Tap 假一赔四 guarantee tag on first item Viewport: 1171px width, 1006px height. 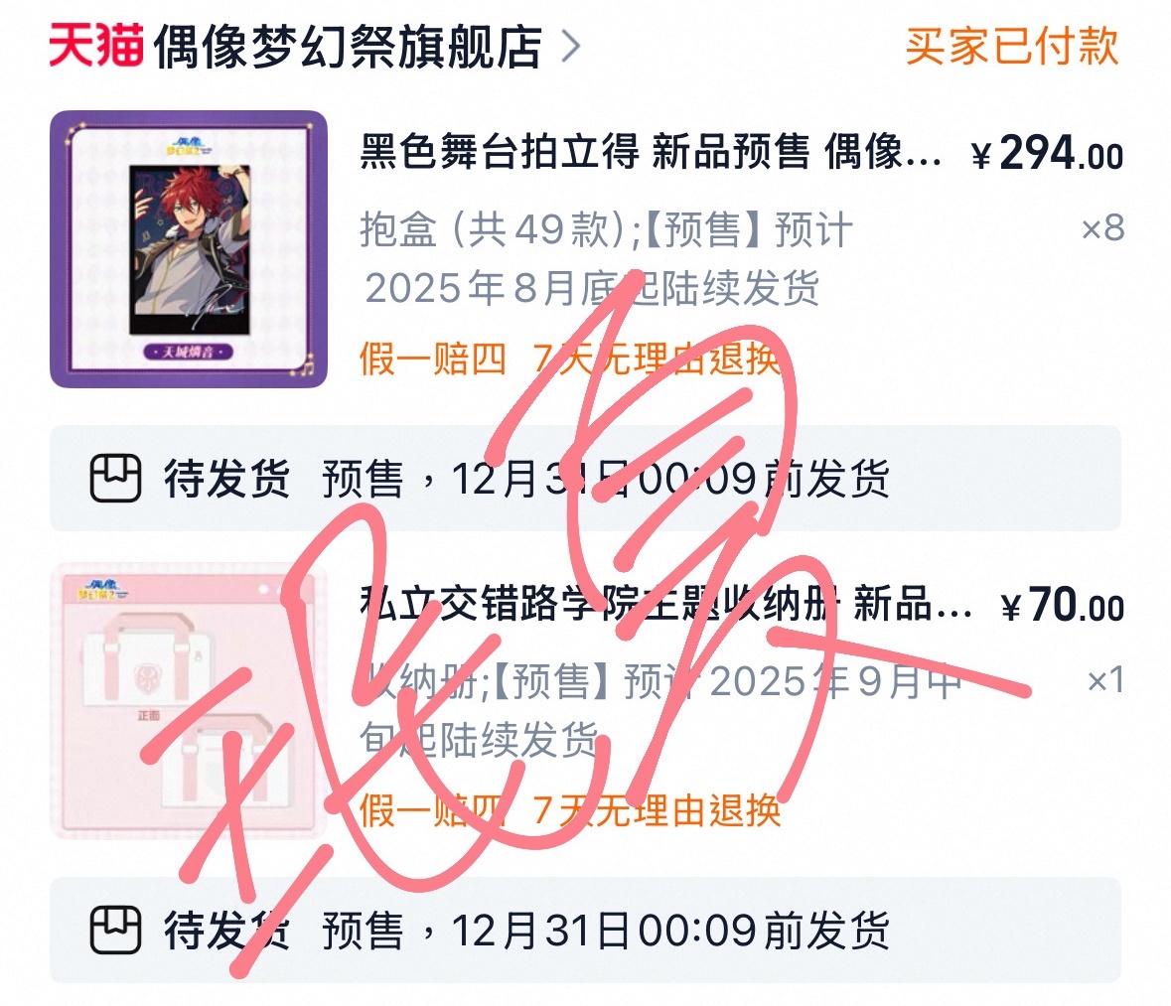click(x=433, y=359)
